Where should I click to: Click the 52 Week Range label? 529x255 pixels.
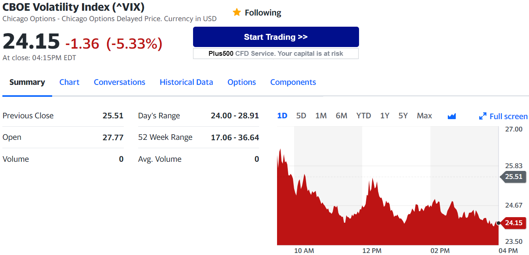click(165, 137)
